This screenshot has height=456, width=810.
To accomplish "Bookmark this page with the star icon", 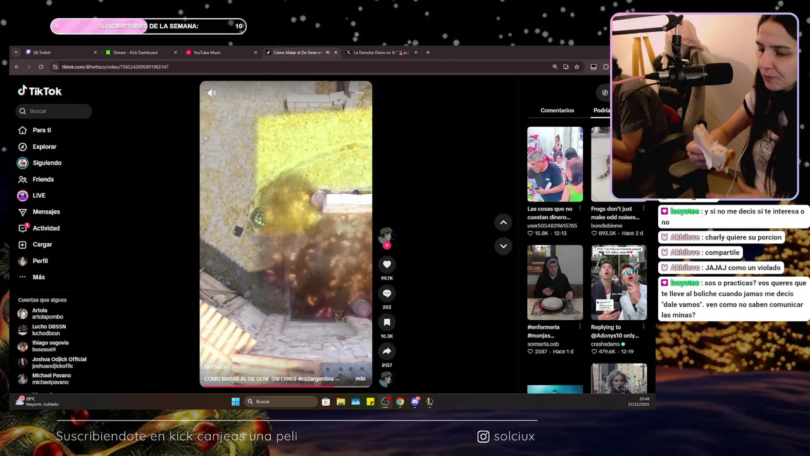I will point(576,66).
